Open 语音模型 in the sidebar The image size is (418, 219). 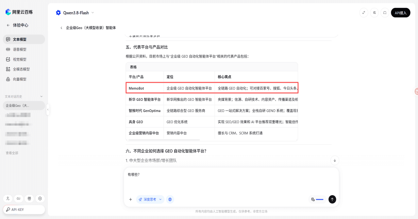[x=24, y=49]
